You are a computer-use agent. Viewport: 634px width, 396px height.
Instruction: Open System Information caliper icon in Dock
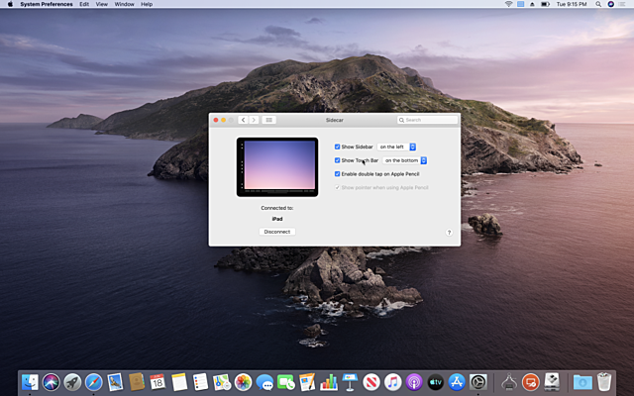click(x=508, y=382)
